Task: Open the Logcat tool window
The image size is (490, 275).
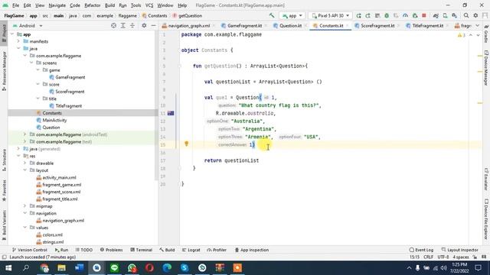Action: 191,250
